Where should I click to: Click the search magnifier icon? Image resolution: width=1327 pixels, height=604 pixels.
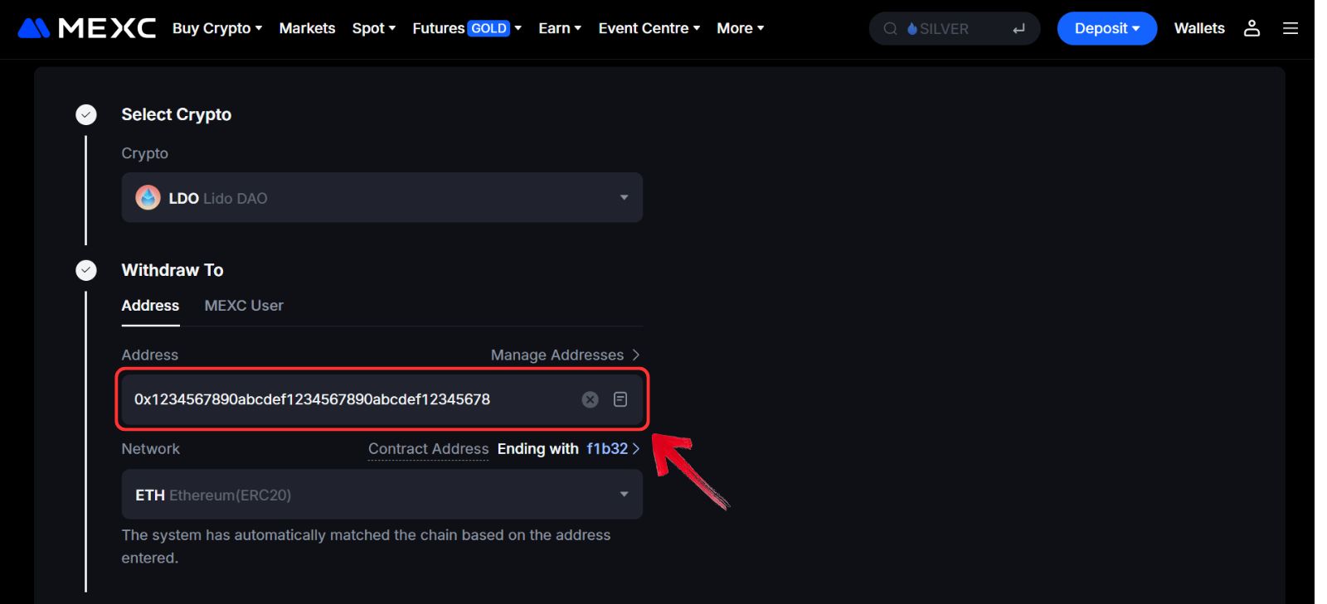[x=890, y=29]
